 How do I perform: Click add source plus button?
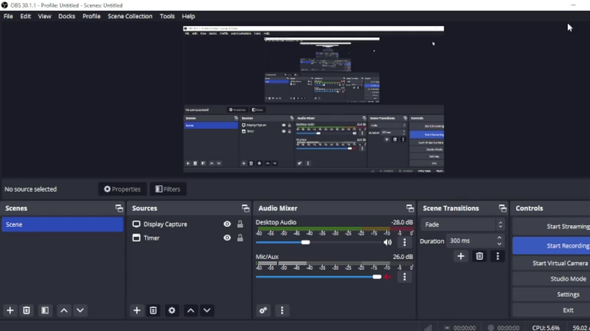137,310
